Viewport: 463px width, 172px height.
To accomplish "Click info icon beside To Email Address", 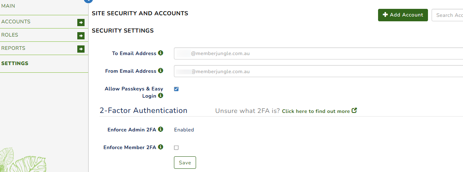I will coord(161,53).
